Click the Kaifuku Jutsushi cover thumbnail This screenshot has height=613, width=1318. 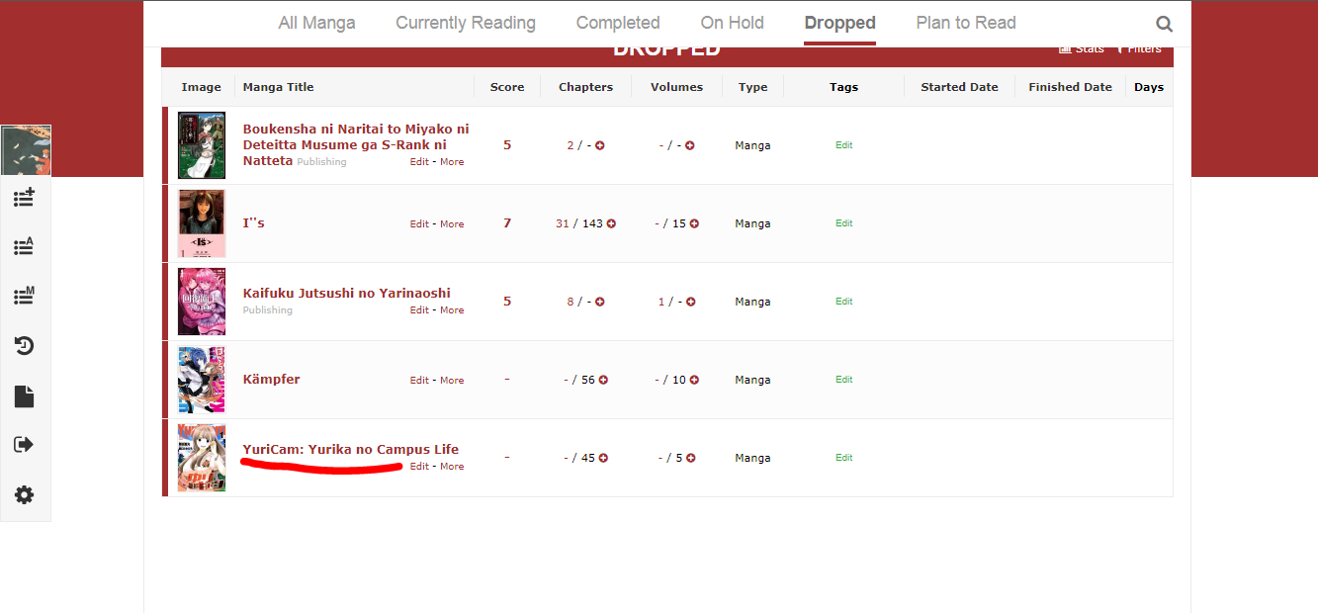(x=202, y=302)
